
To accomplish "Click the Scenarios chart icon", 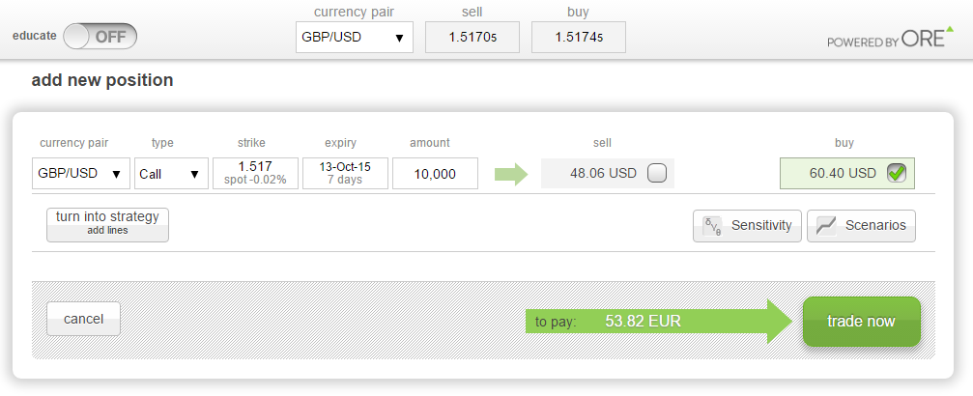I will [x=826, y=225].
